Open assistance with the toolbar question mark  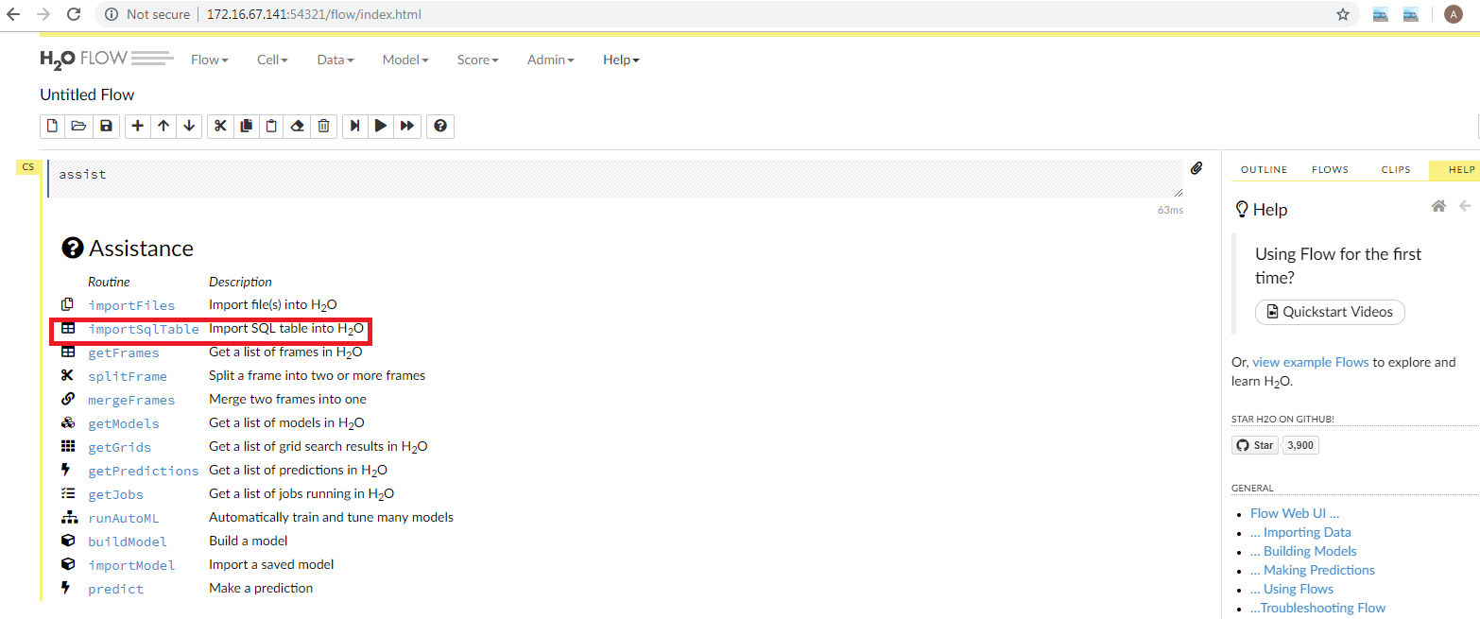(x=440, y=126)
